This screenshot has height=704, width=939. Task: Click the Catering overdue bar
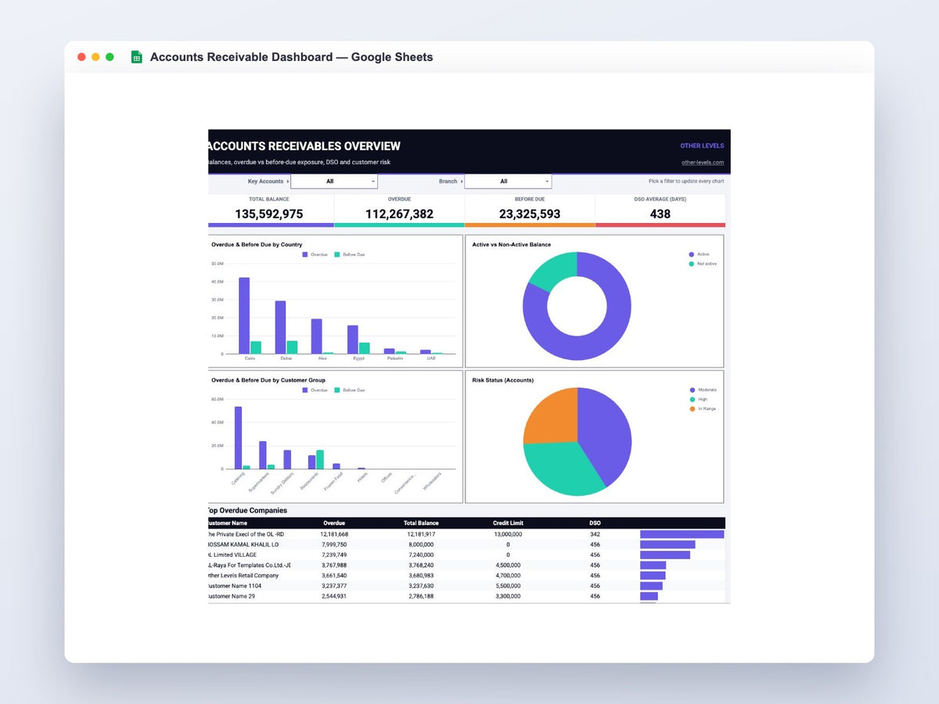pos(238,437)
